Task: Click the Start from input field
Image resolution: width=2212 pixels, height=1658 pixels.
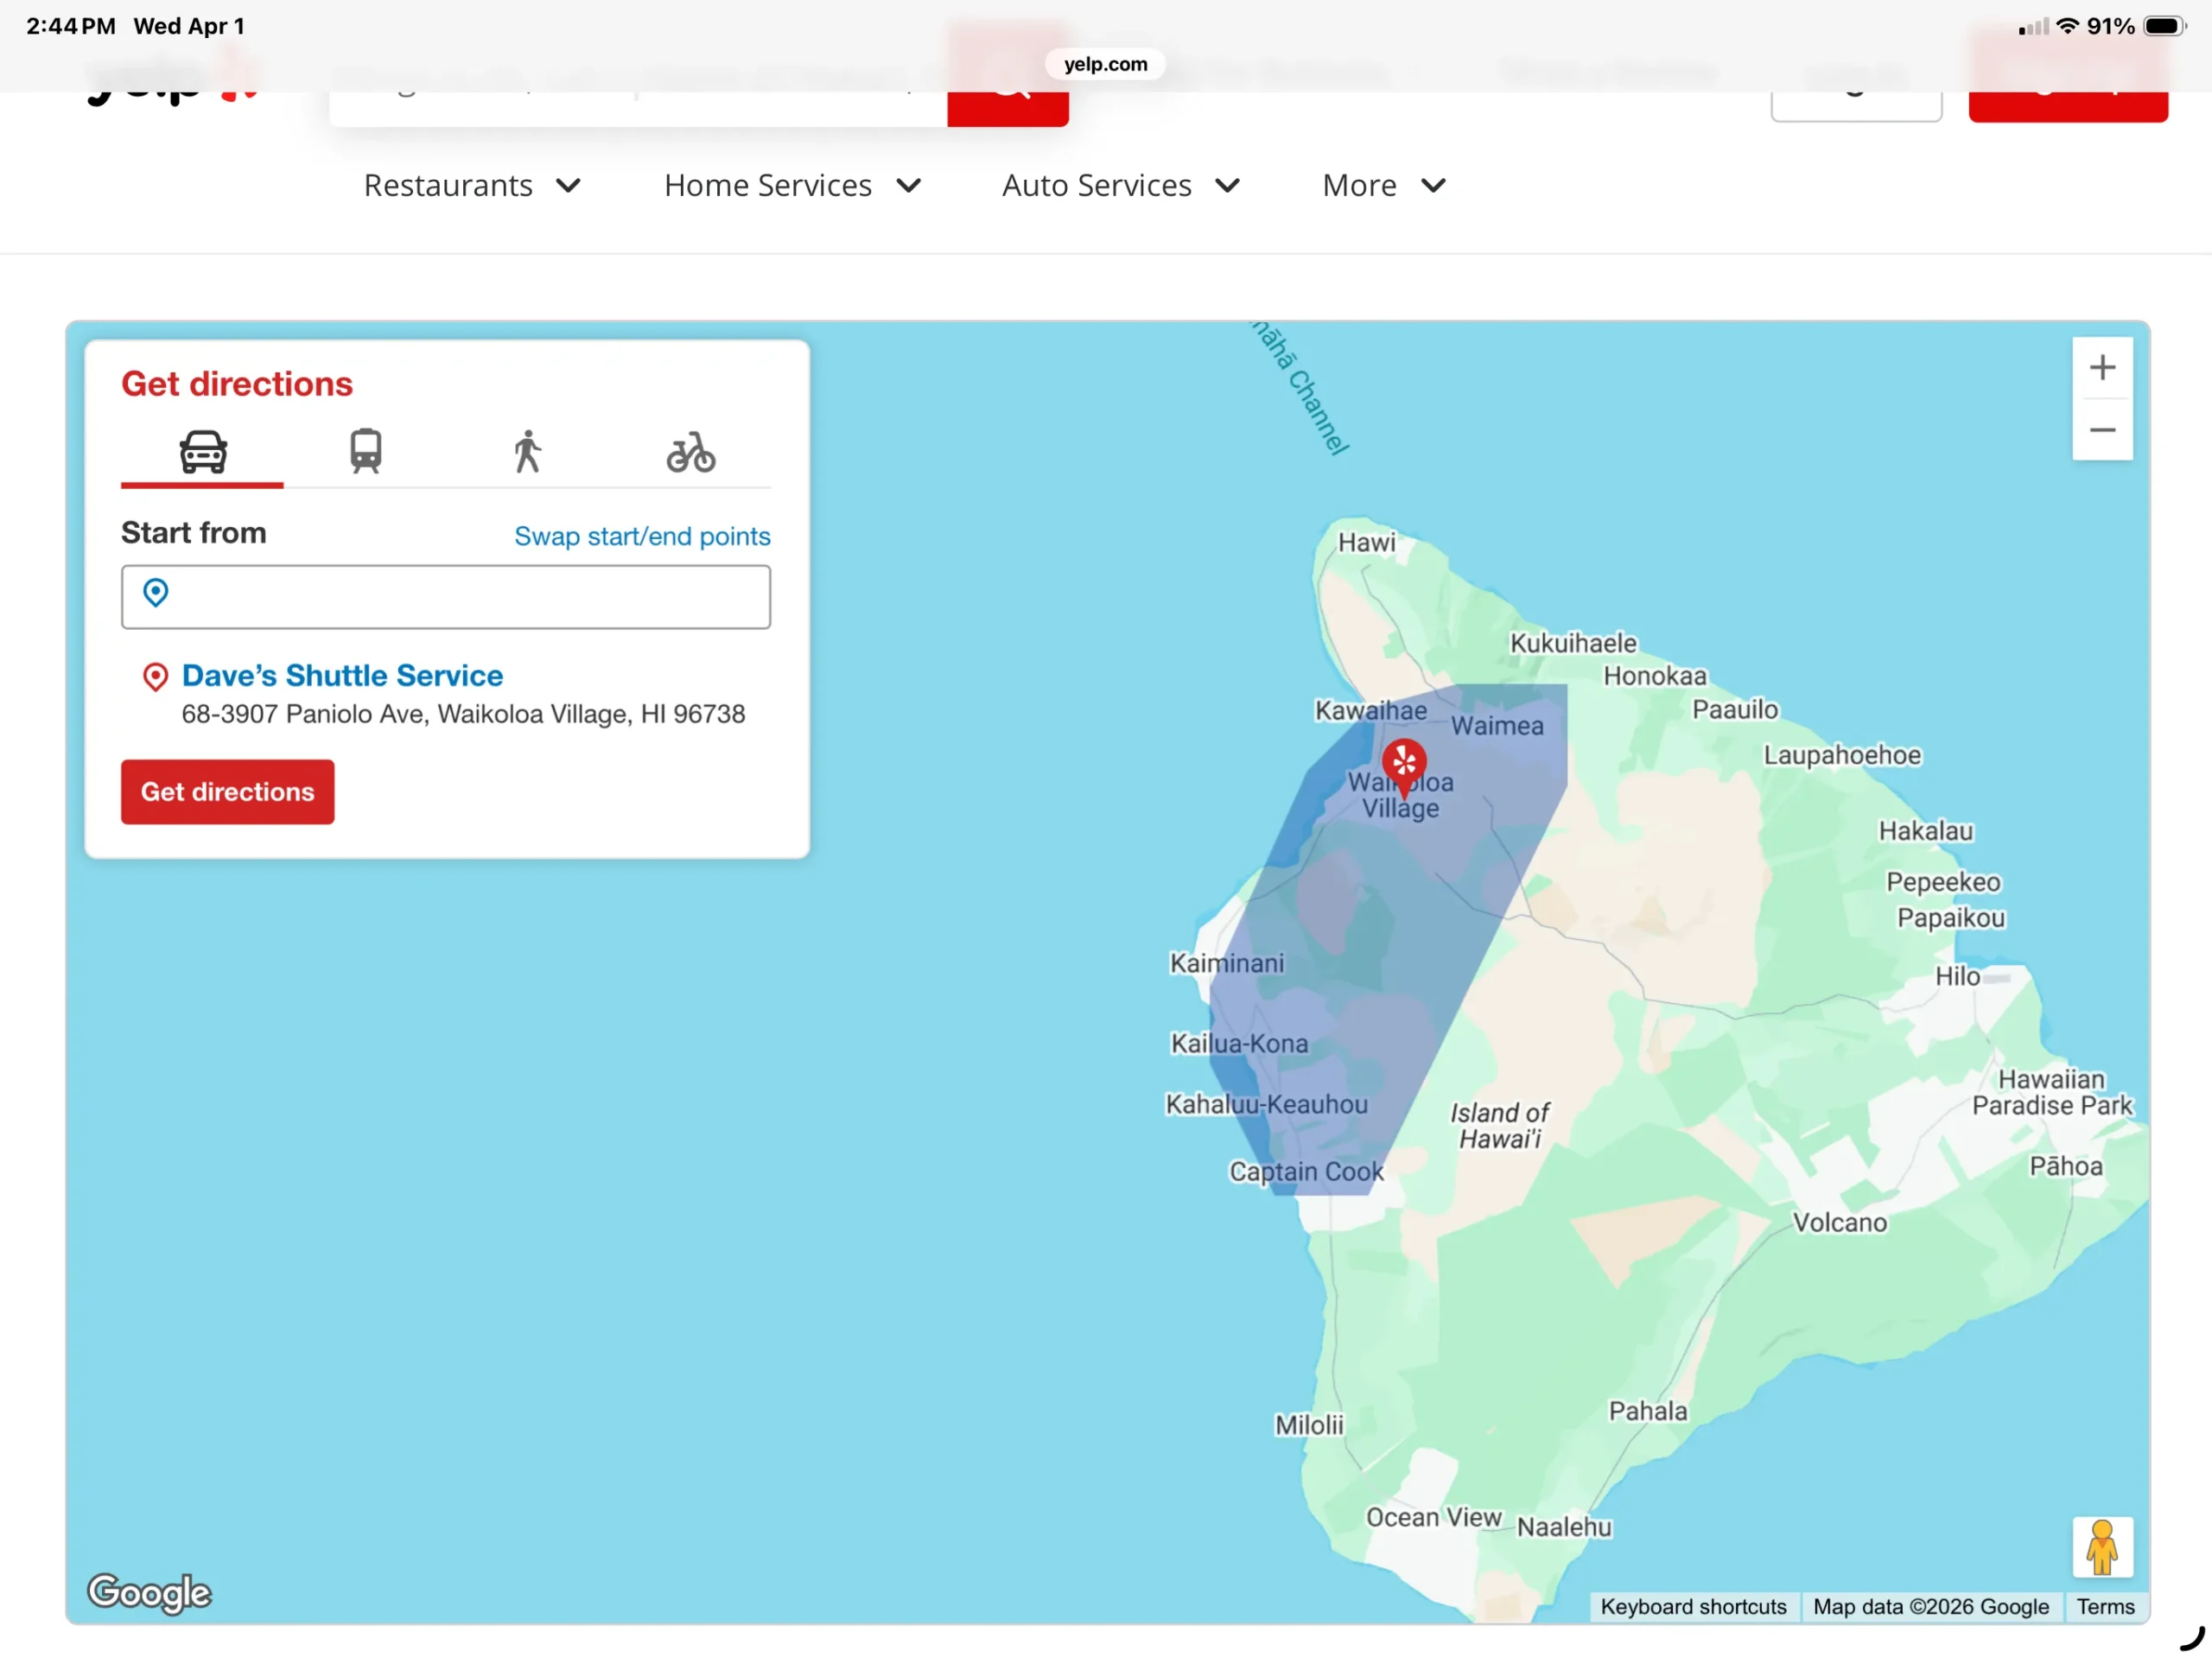Action: [446, 597]
